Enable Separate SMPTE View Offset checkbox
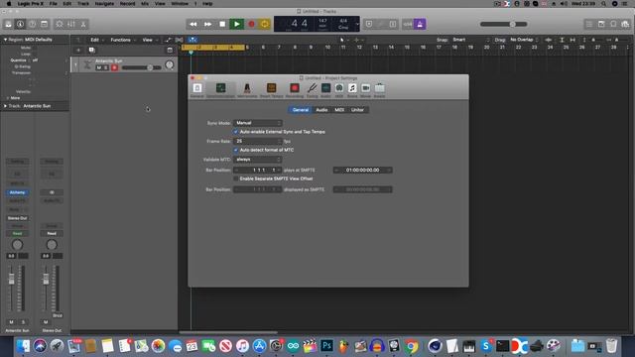635x357 pixels. [236, 178]
